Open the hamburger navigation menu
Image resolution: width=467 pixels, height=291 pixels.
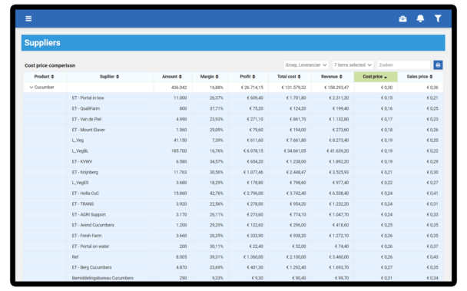pyautogui.click(x=28, y=18)
